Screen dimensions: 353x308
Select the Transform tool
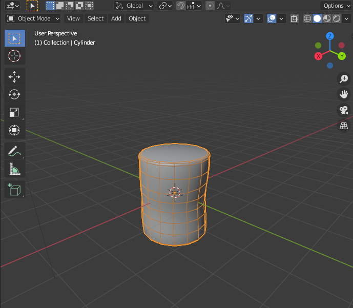(x=15, y=130)
